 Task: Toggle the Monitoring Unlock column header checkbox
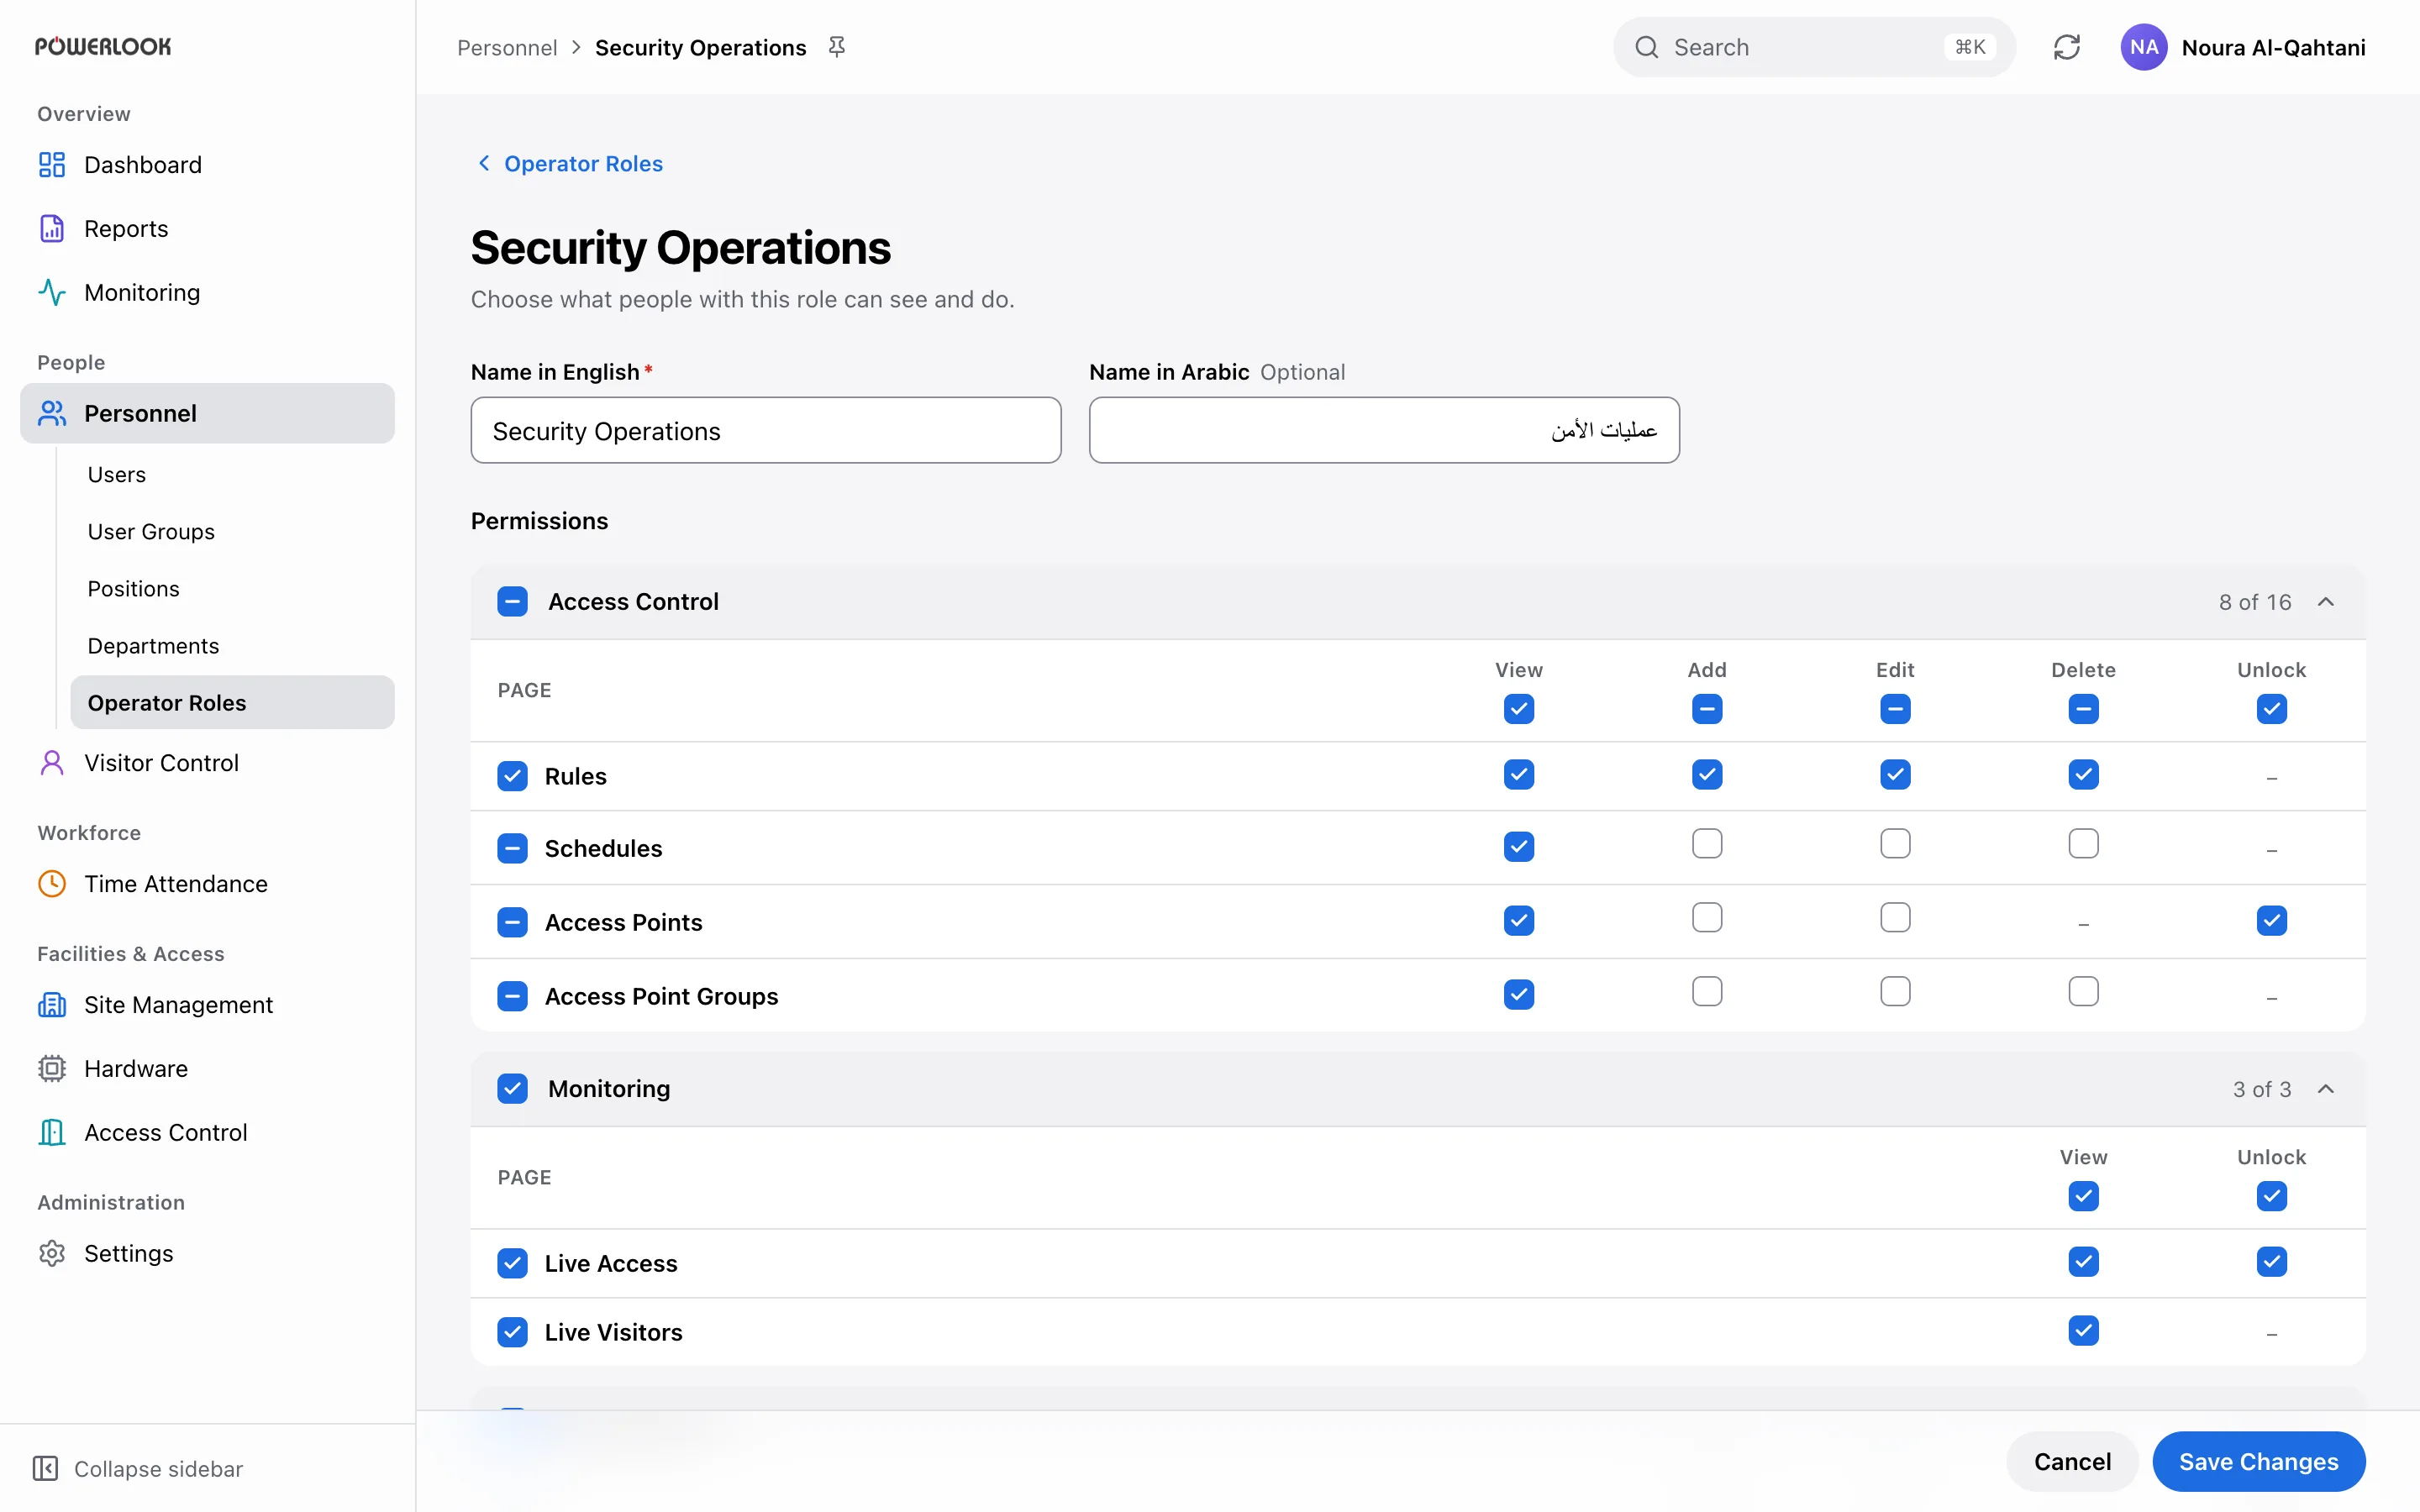(x=2271, y=1196)
